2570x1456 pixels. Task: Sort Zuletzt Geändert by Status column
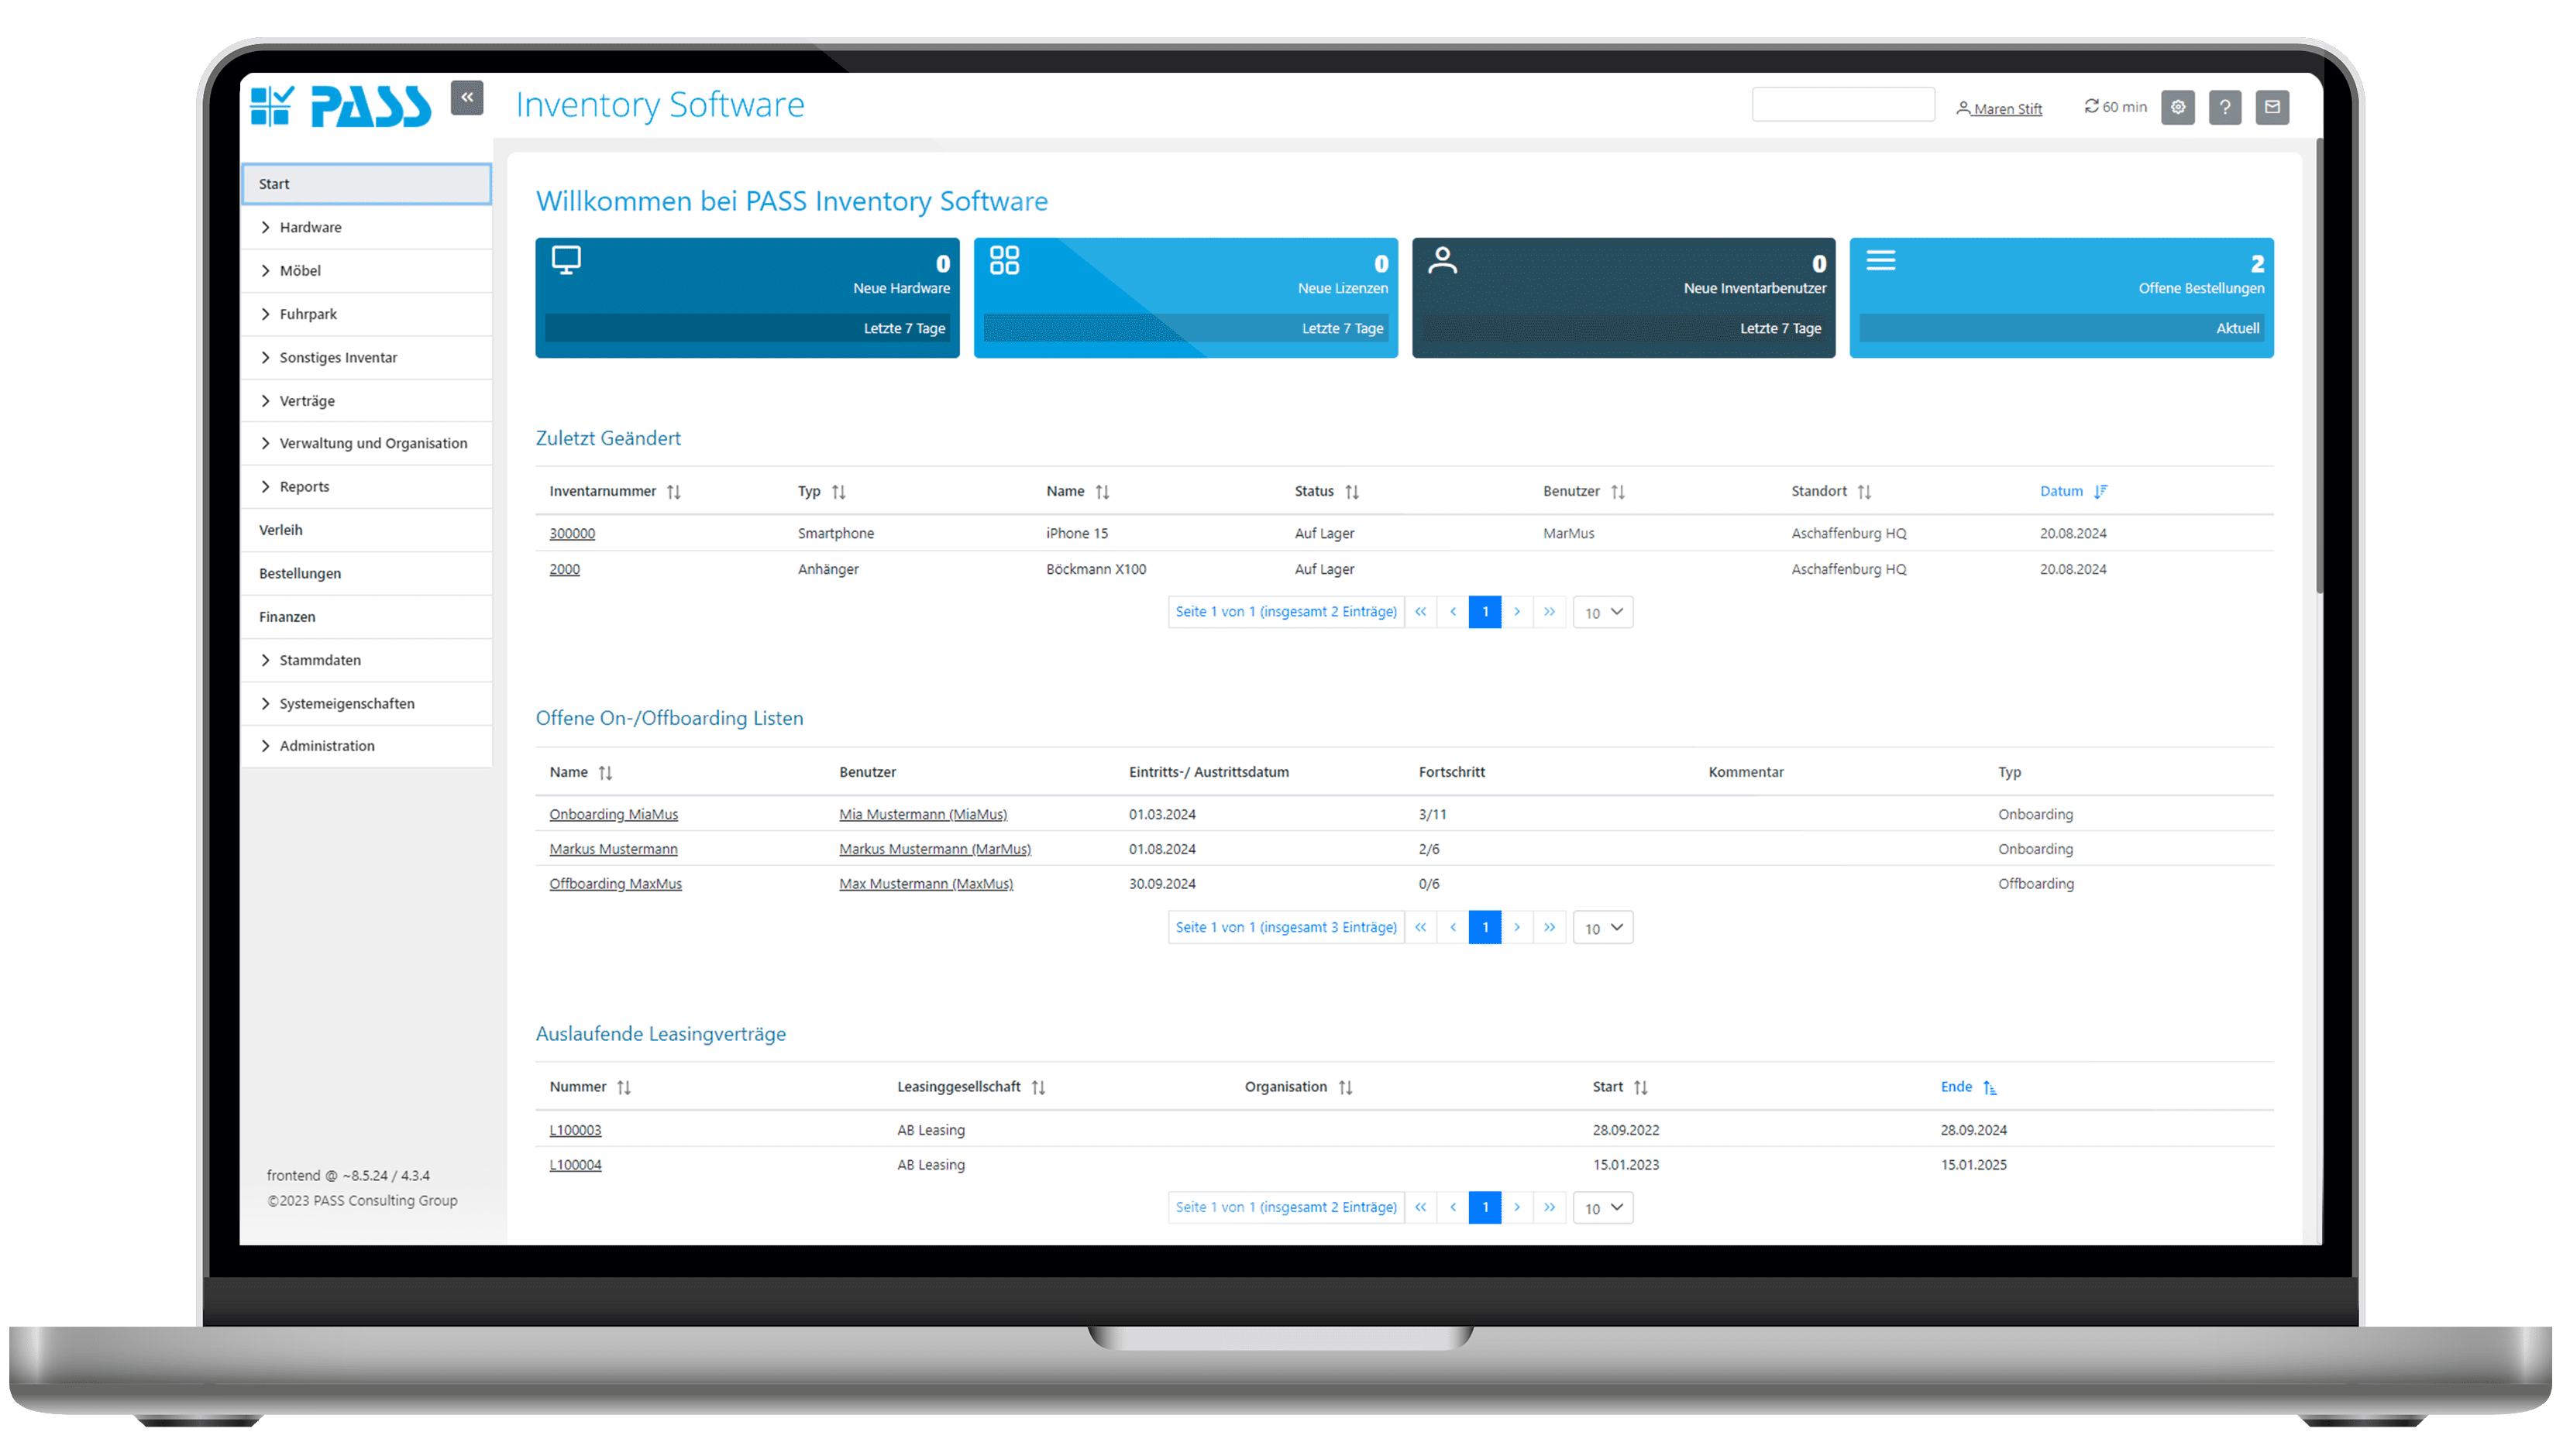(x=1353, y=492)
